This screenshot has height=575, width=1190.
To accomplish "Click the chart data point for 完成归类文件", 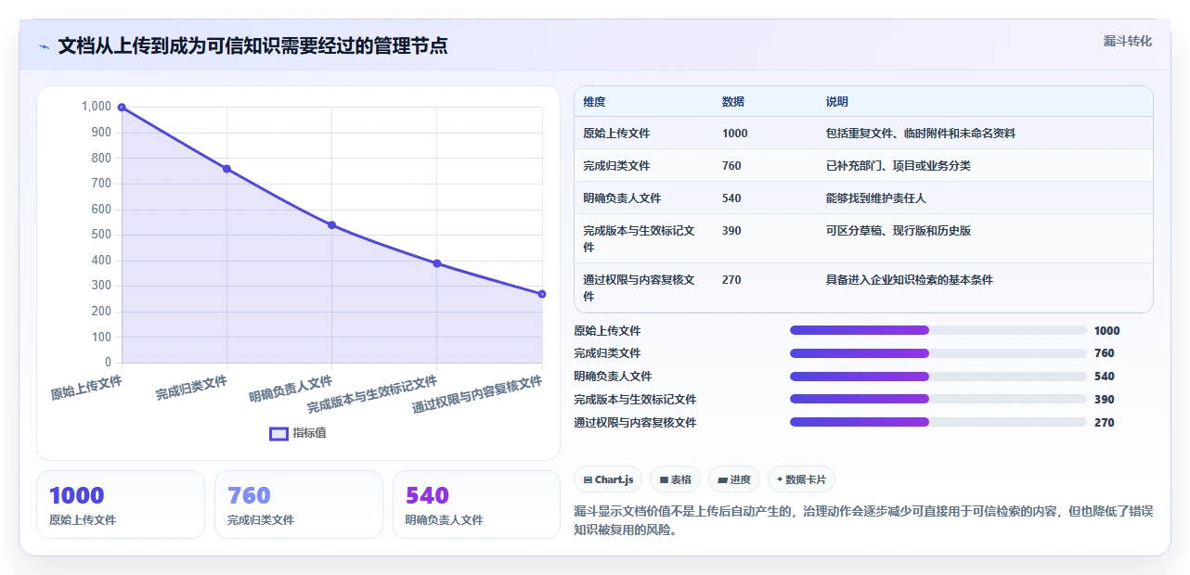I will point(226,169).
